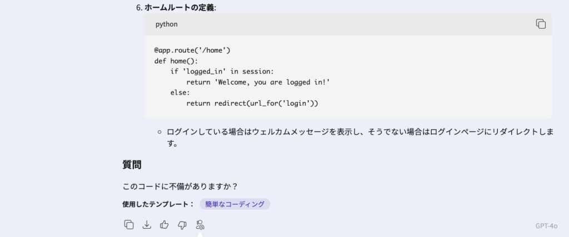Copy the whole response message
This screenshot has width=569, height=237.
[129, 224]
